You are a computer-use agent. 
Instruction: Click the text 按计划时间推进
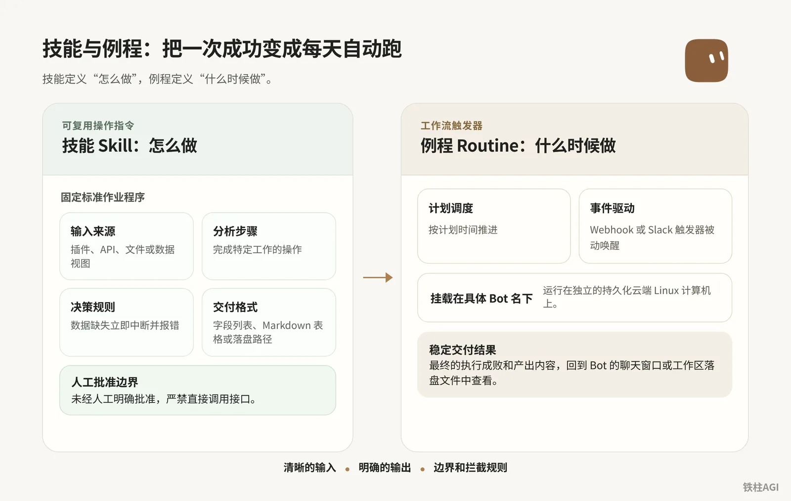tap(463, 230)
